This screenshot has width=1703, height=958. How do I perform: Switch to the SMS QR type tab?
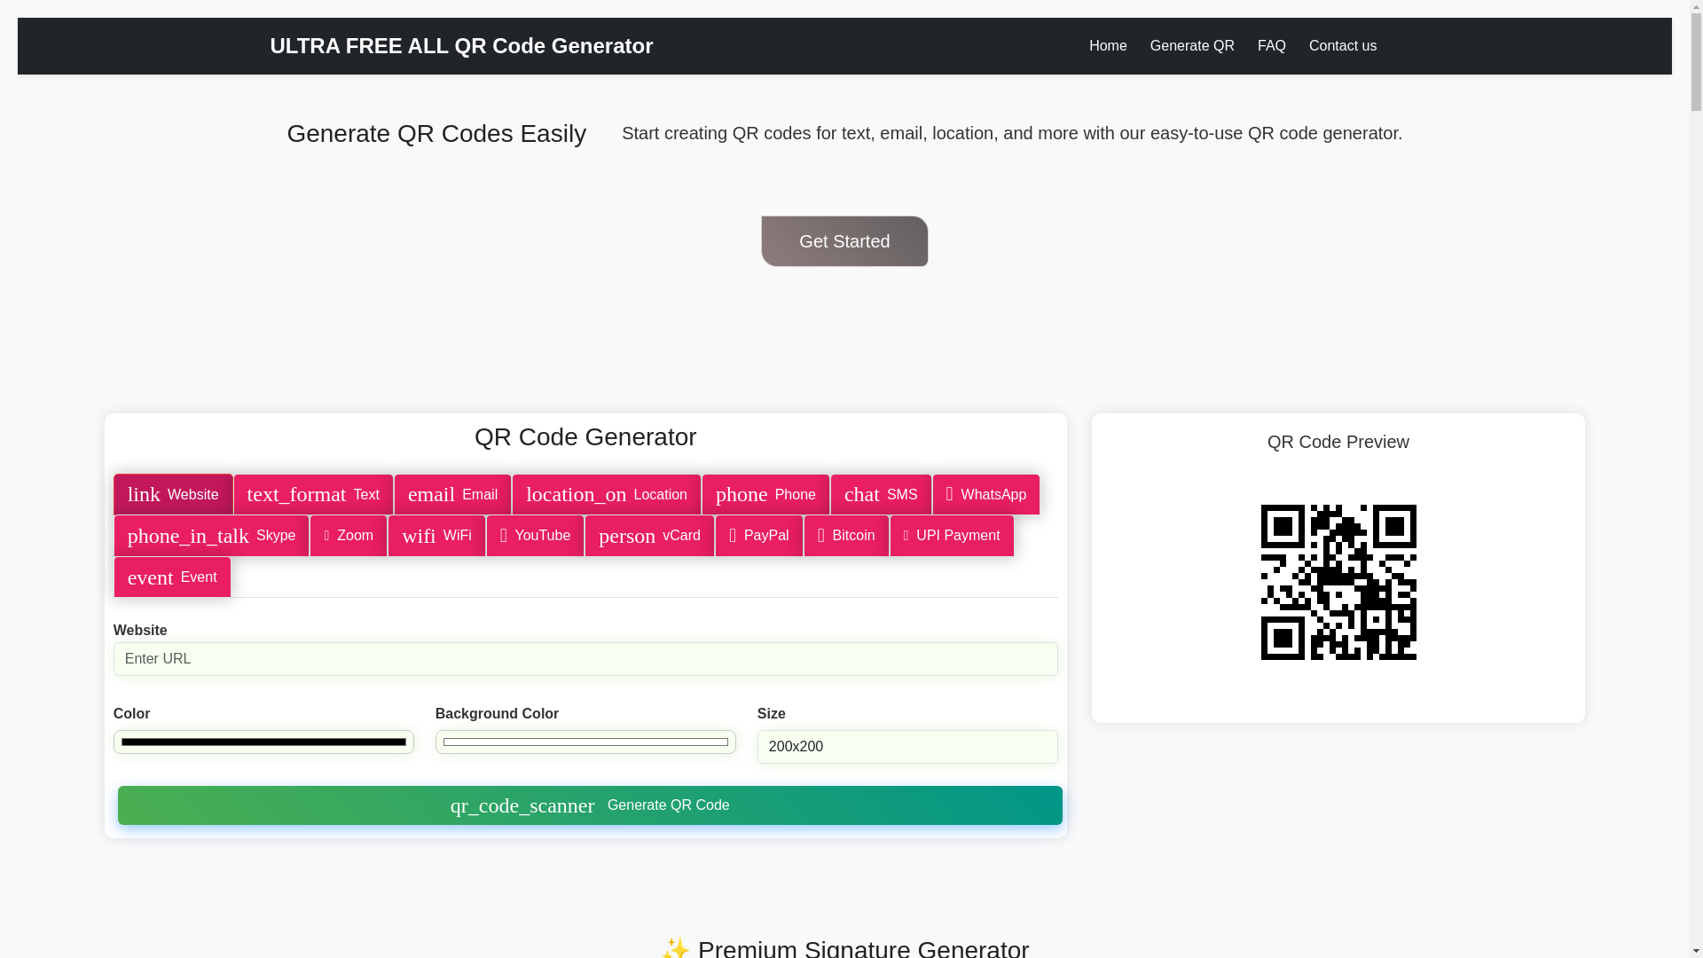pyautogui.click(x=881, y=494)
